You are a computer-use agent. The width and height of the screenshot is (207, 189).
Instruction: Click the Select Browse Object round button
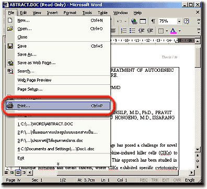198,161
